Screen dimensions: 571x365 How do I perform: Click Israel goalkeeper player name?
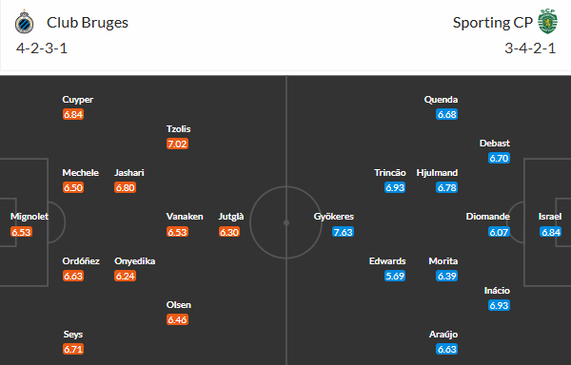click(x=550, y=217)
